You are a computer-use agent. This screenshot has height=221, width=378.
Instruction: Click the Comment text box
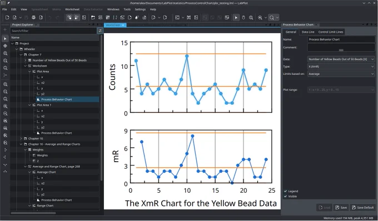341,47
